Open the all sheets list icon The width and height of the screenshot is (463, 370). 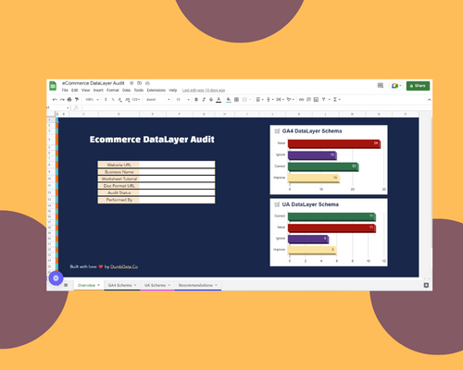(x=66, y=285)
